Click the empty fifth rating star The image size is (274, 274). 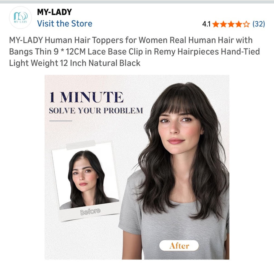click(246, 24)
